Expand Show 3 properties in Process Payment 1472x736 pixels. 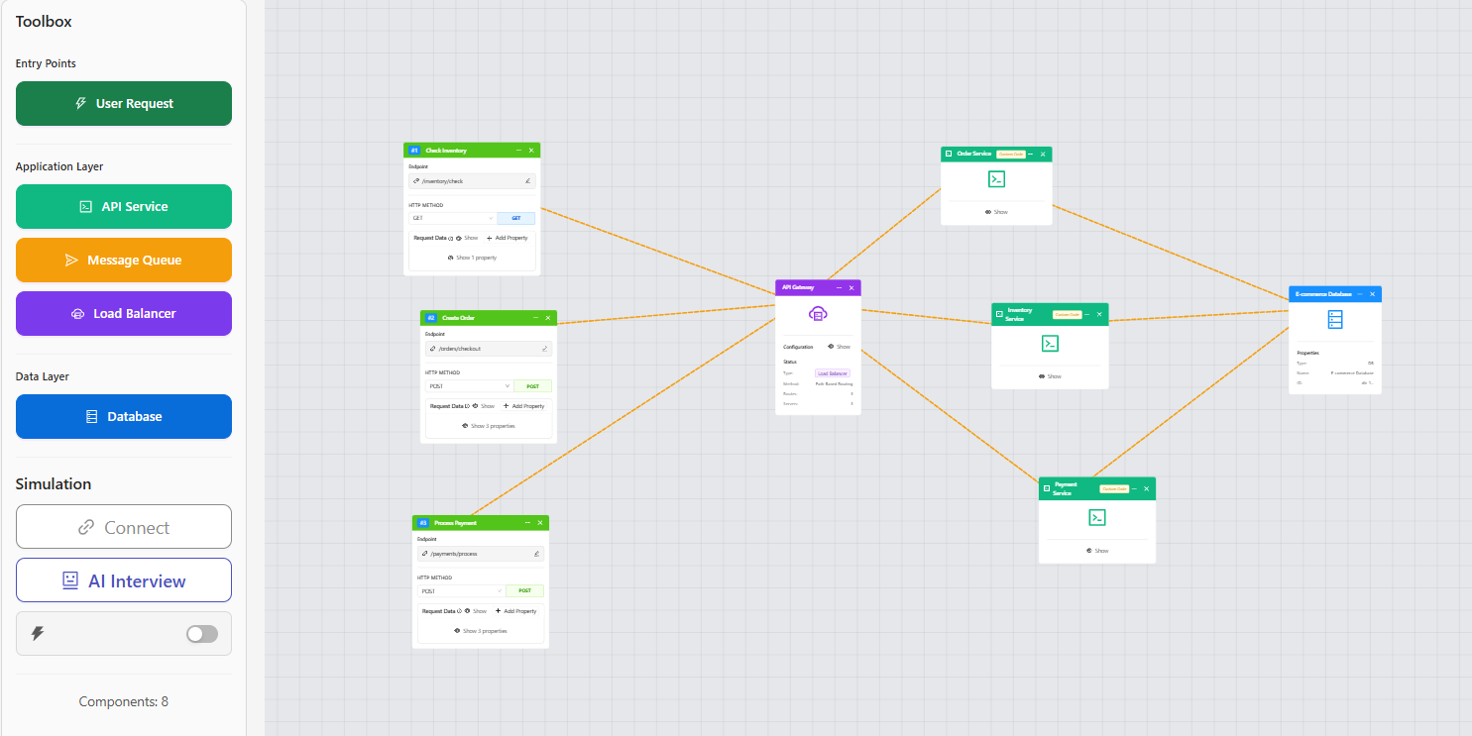(x=481, y=631)
